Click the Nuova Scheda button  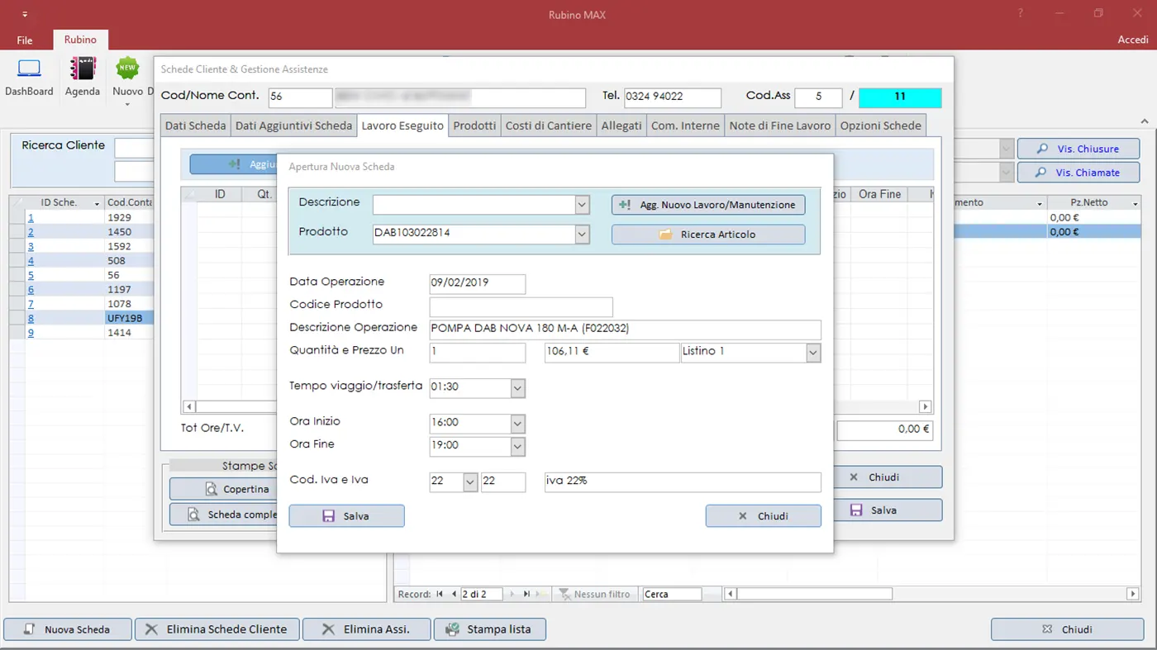[68, 629]
